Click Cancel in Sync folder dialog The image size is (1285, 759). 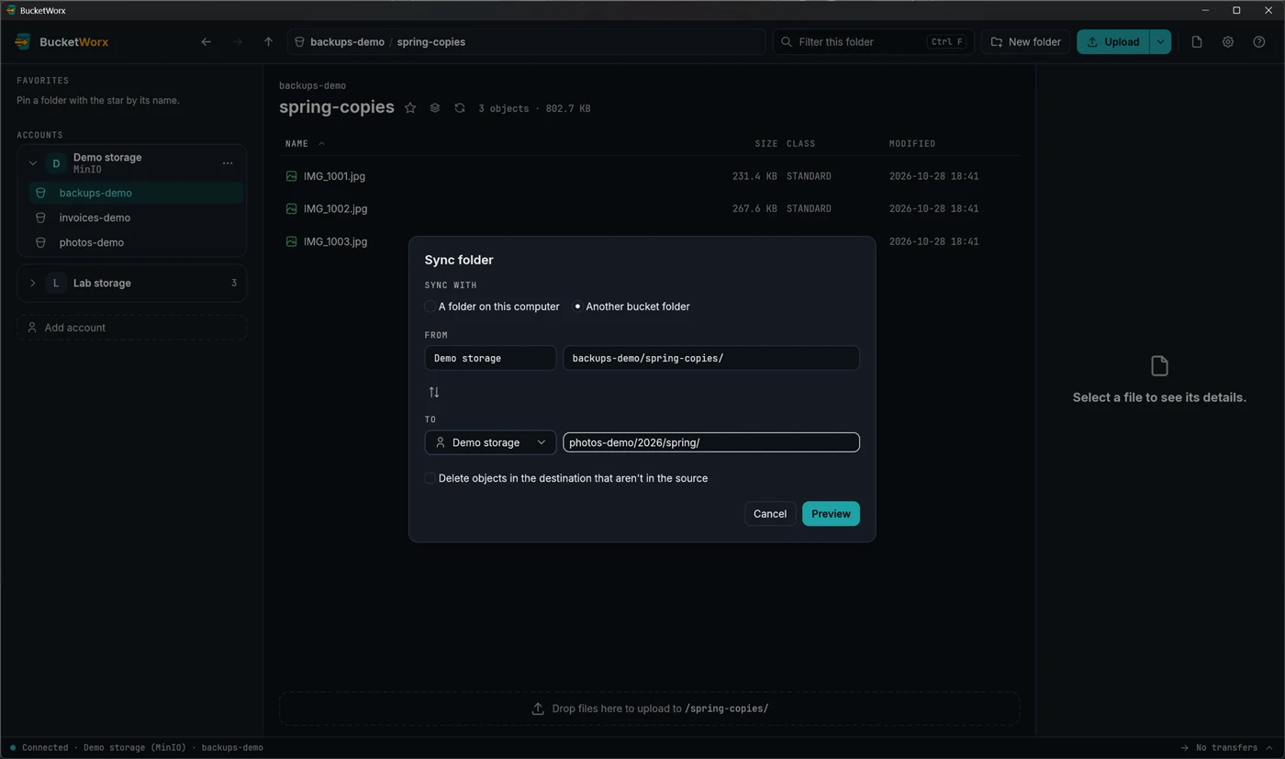click(769, 514)
